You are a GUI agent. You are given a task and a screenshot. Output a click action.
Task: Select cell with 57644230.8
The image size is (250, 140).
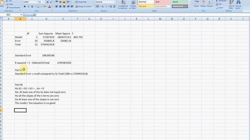tap(46, 44)
